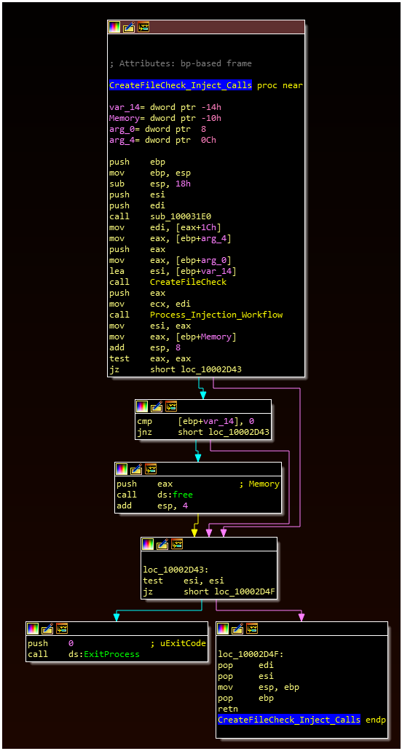
Task: Click 'var_14= dword ptr -14h' line
Action: (x=165, y=108)
